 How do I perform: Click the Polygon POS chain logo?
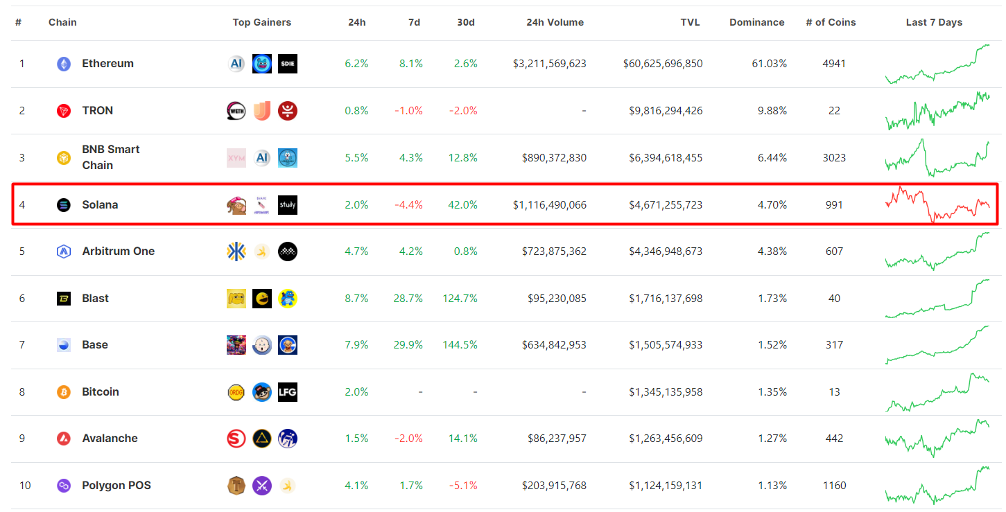(64, 486)
